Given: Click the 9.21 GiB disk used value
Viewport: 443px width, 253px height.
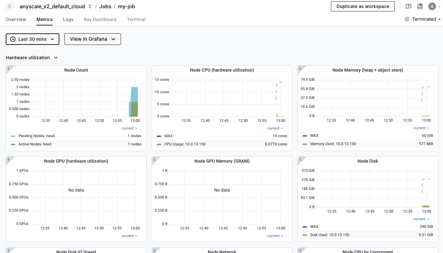Looking at the screenshot, I should (x=426, y=235).
